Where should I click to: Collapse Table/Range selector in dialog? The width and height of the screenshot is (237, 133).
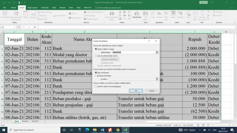tap(157, 52)
